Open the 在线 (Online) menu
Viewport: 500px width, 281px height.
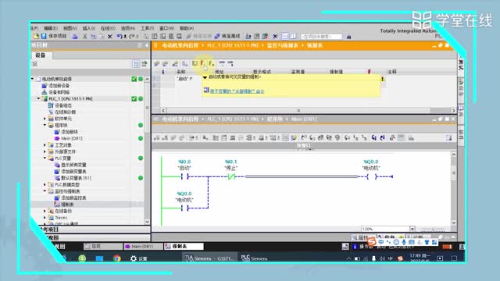[108, 28]
